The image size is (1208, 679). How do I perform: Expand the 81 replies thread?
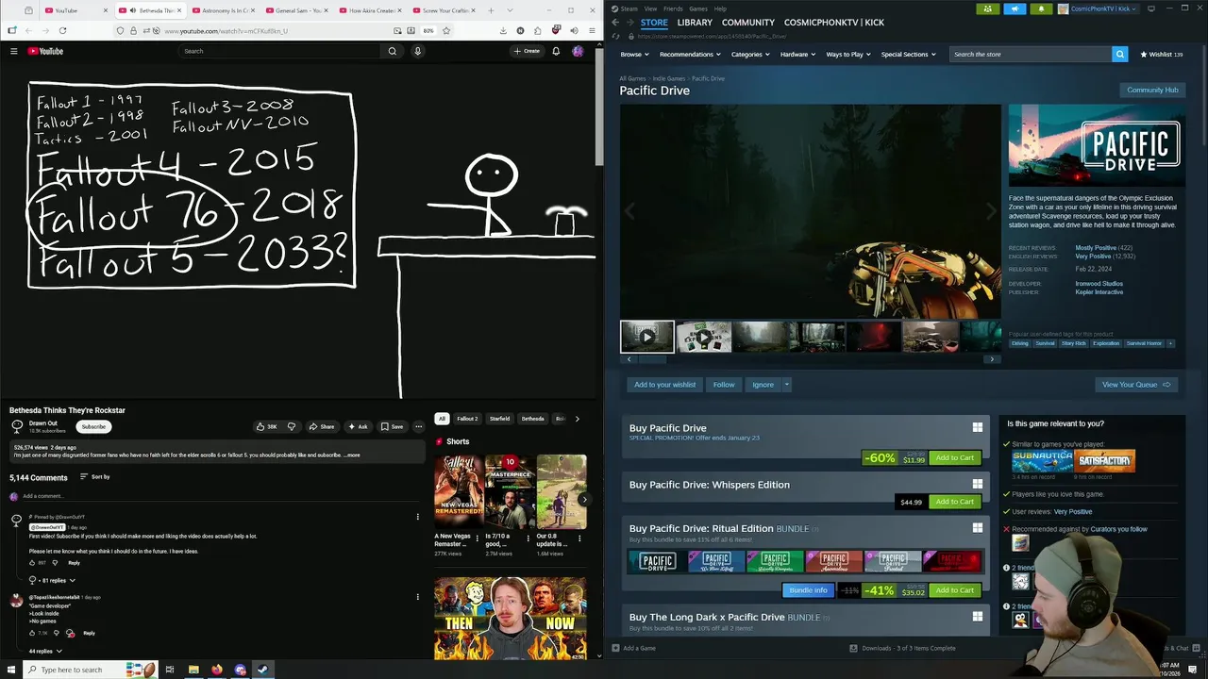52,580
